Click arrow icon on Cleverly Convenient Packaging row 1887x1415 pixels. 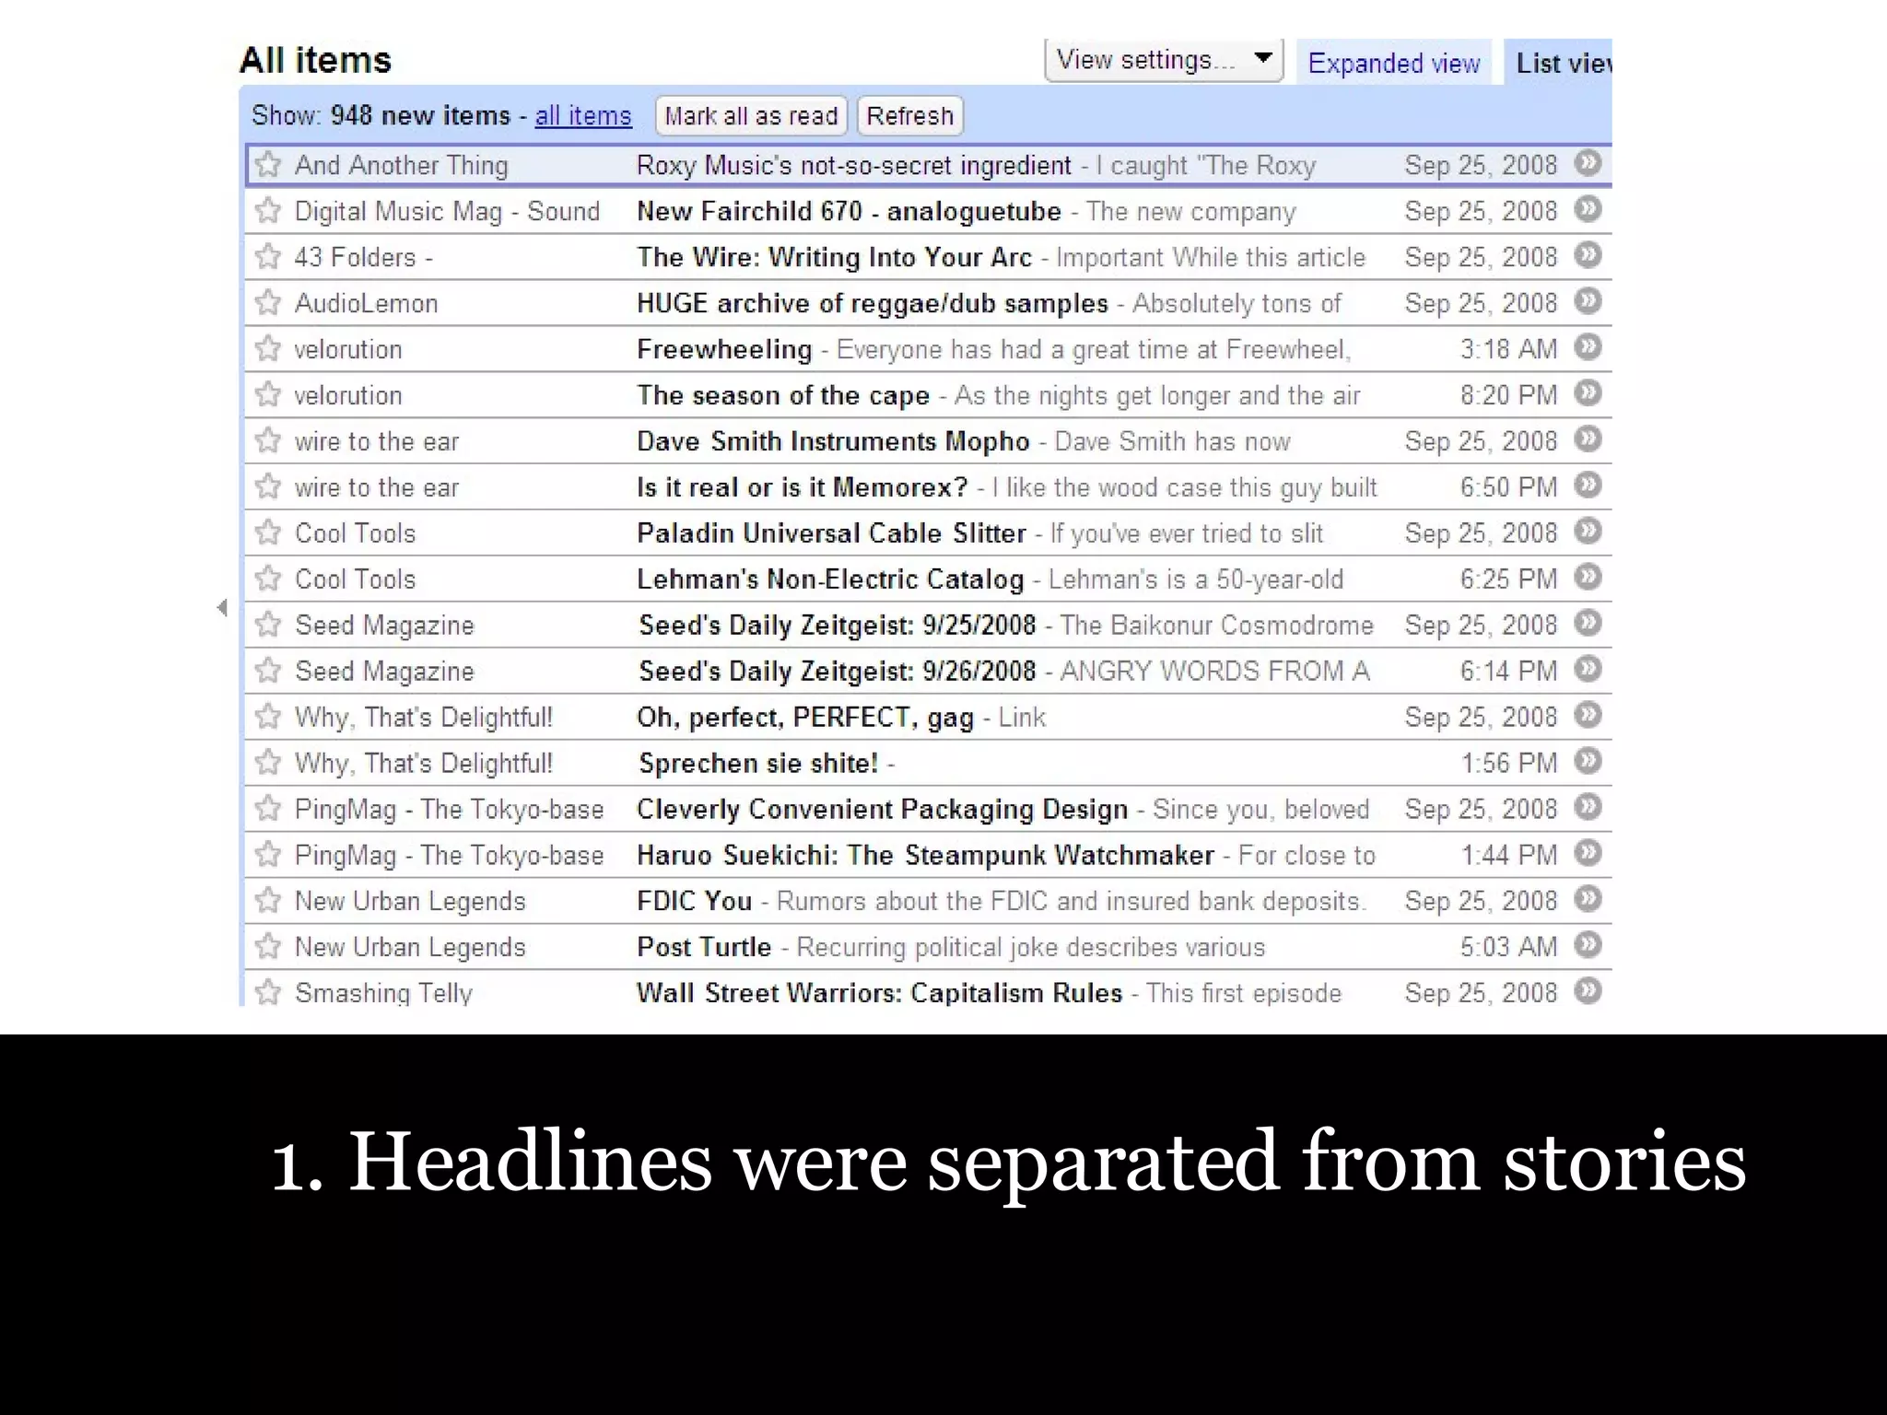1588,808
